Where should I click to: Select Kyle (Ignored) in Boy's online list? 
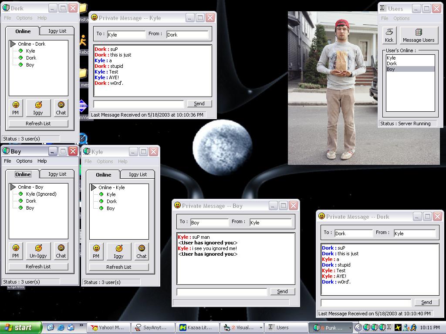click(41, 194)
